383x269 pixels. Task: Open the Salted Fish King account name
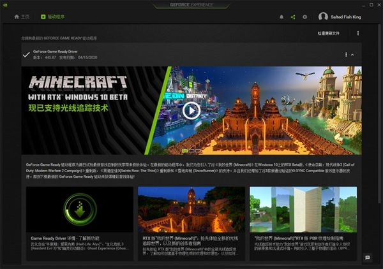345,17
